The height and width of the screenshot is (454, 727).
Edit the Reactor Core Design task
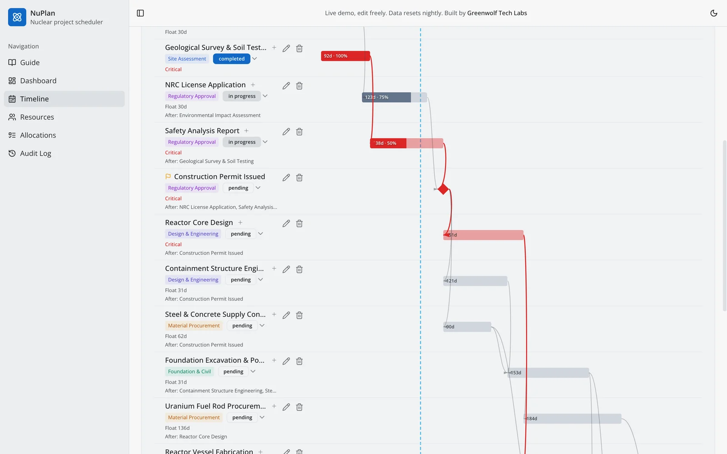286,223
